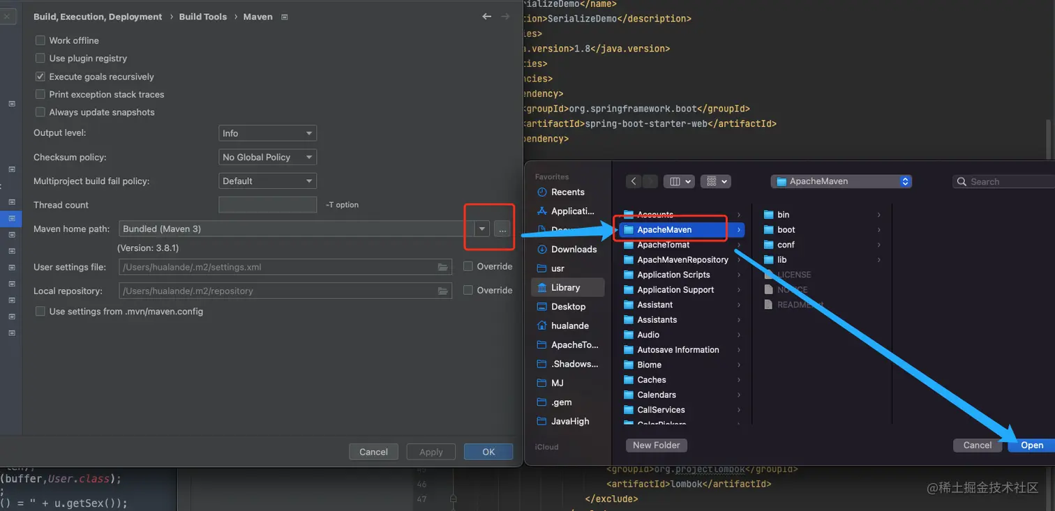
Task: Click the New Folder button
Action: pos(657,445)
